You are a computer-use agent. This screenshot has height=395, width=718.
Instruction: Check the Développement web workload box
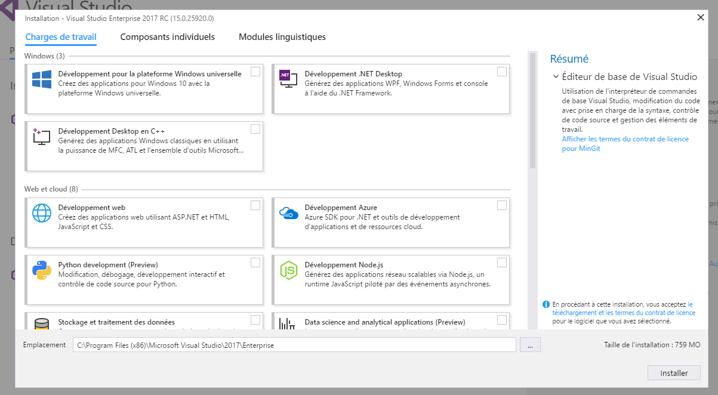coord(255,205)
